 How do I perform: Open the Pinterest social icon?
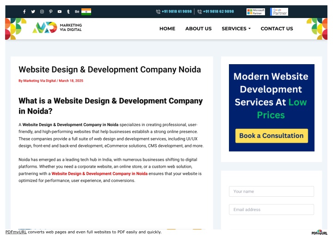click(51, 12)
